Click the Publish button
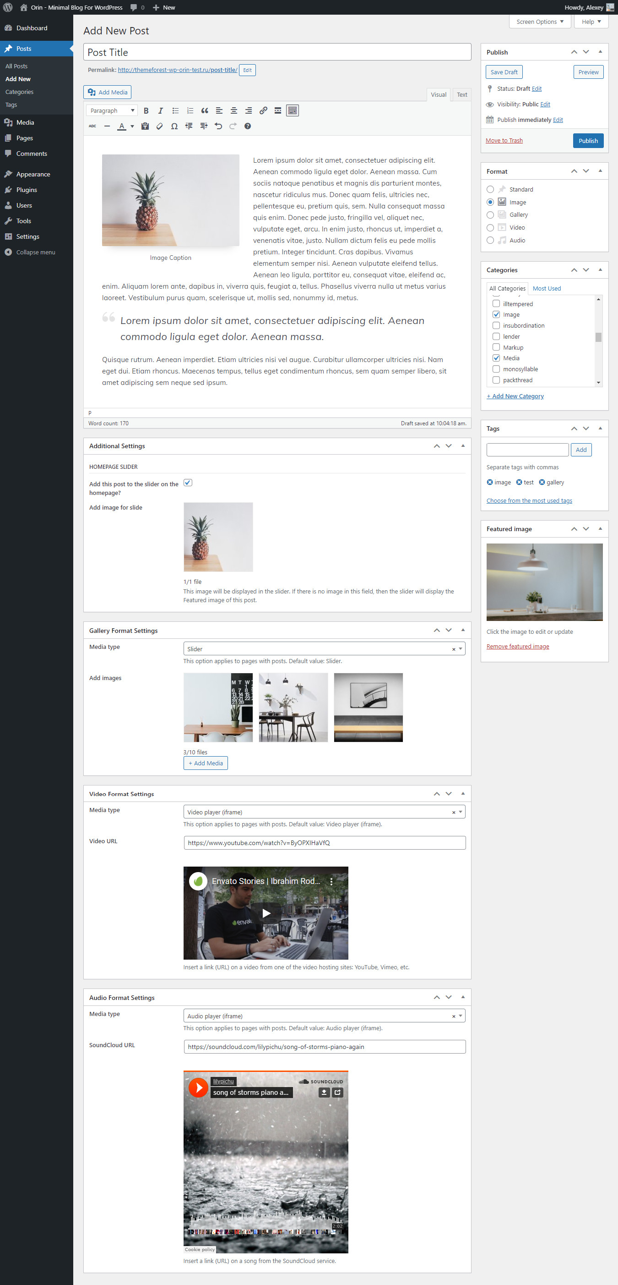The width and height of the screenshot is (618, 1285). 588,141
